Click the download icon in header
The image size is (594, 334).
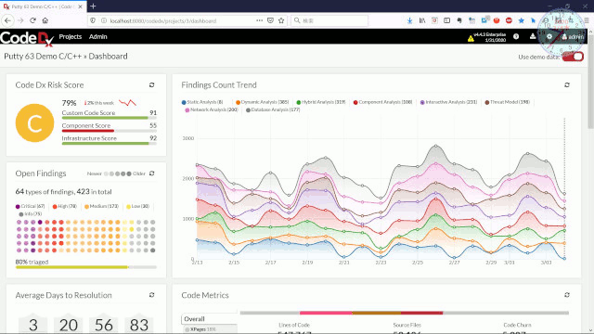[533, 37]
